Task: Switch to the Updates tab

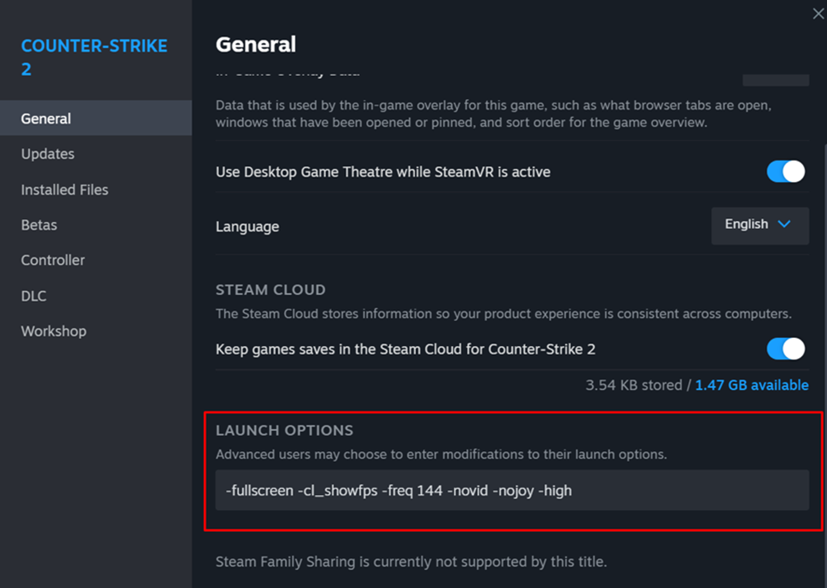Action: 48,154
